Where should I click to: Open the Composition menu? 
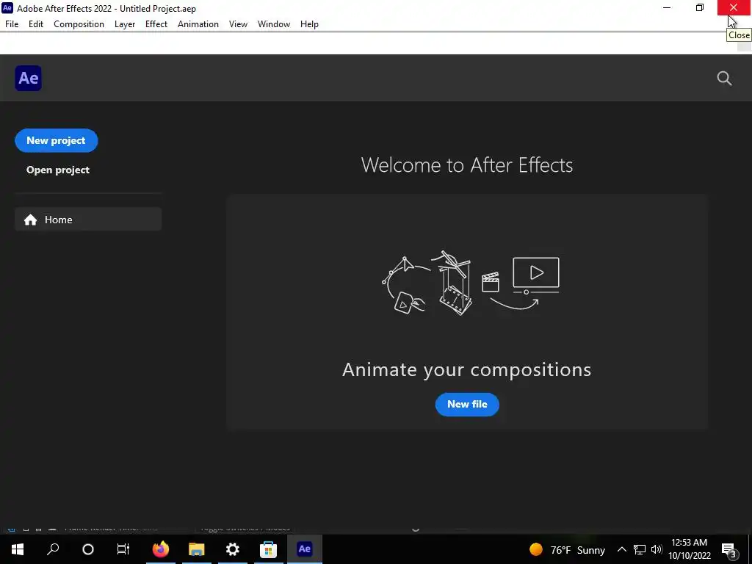coord(79,24)
